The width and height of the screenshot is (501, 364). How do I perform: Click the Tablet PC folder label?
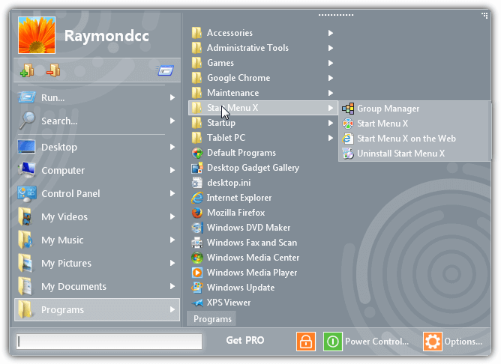(x=226, y=138)
